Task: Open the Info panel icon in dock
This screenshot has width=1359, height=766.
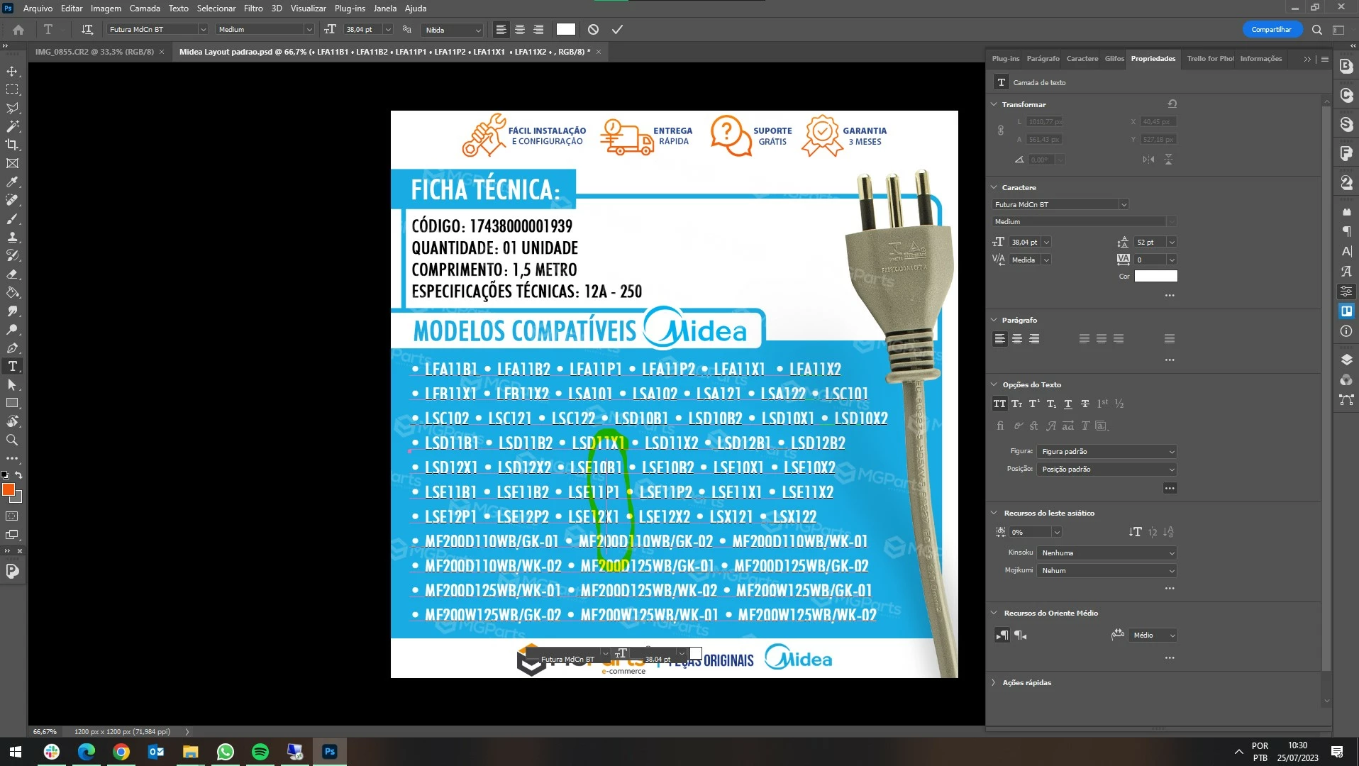Action: (1346, 331)
